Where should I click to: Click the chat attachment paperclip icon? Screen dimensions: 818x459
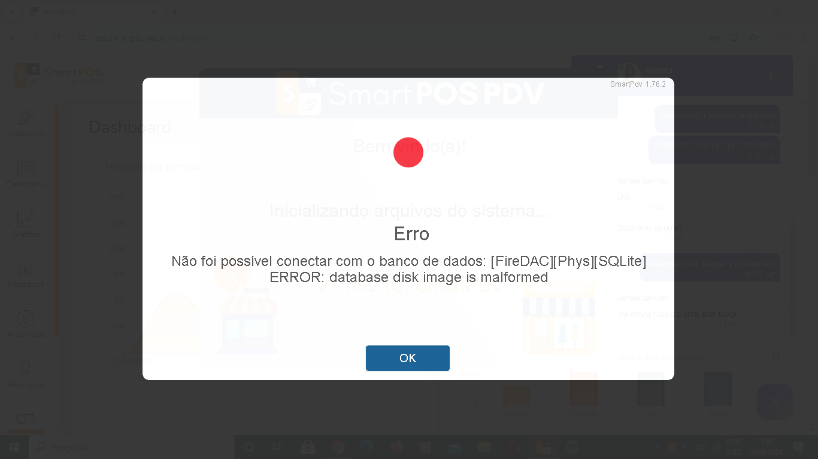pyautogui.click(x=775, y=356)
